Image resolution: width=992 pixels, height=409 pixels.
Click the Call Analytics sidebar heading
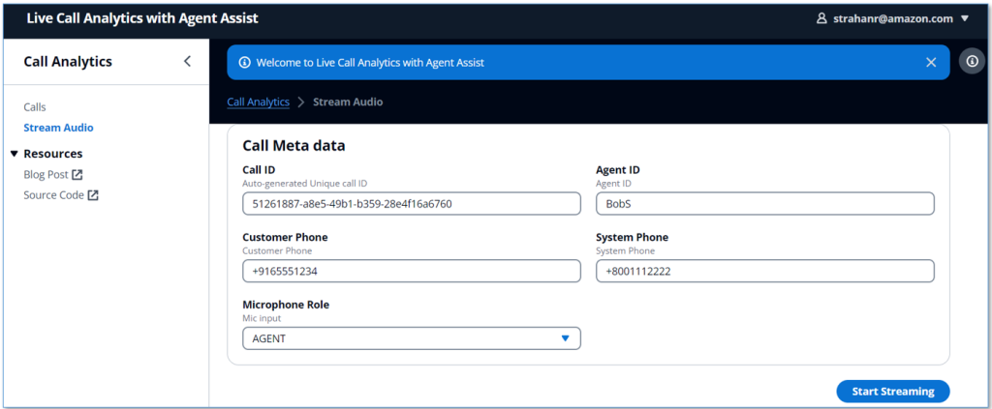click(68, 61)
